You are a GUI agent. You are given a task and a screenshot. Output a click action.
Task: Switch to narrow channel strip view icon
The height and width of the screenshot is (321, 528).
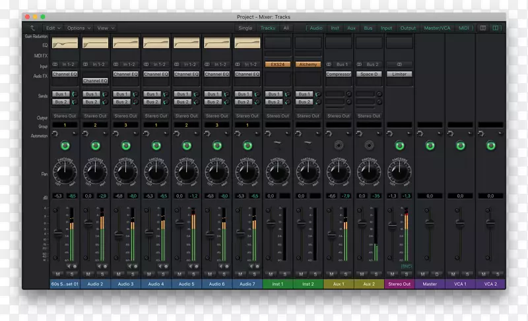pyautogui.click(x=483, y=28)
